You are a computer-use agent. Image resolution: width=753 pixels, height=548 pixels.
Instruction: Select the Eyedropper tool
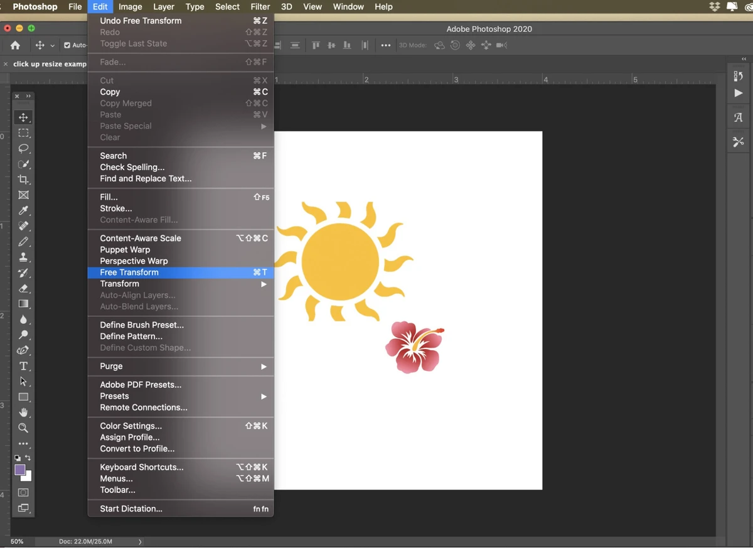(x=23, y=210)
